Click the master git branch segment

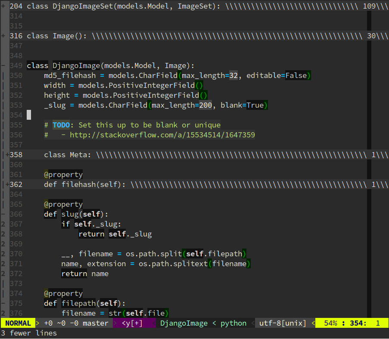[95, 323]
